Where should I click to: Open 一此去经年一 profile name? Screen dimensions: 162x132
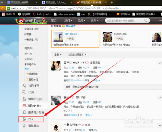click(x=72, y=125)
